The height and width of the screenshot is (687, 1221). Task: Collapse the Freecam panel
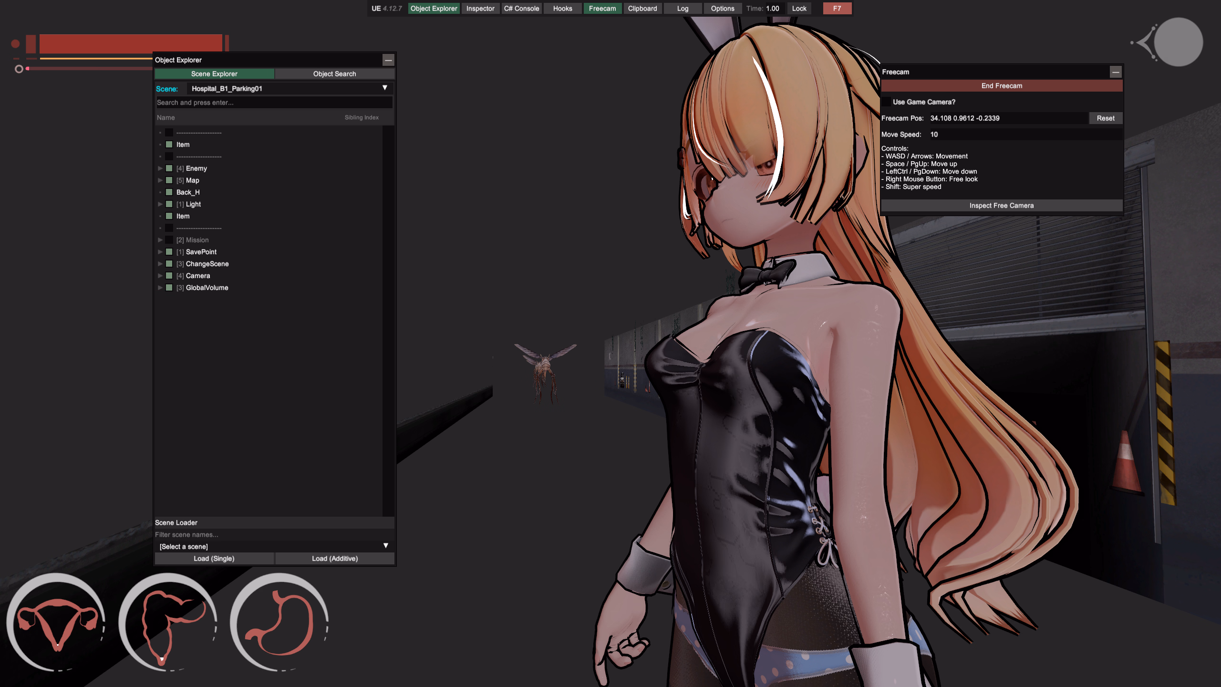[1115, 72]
